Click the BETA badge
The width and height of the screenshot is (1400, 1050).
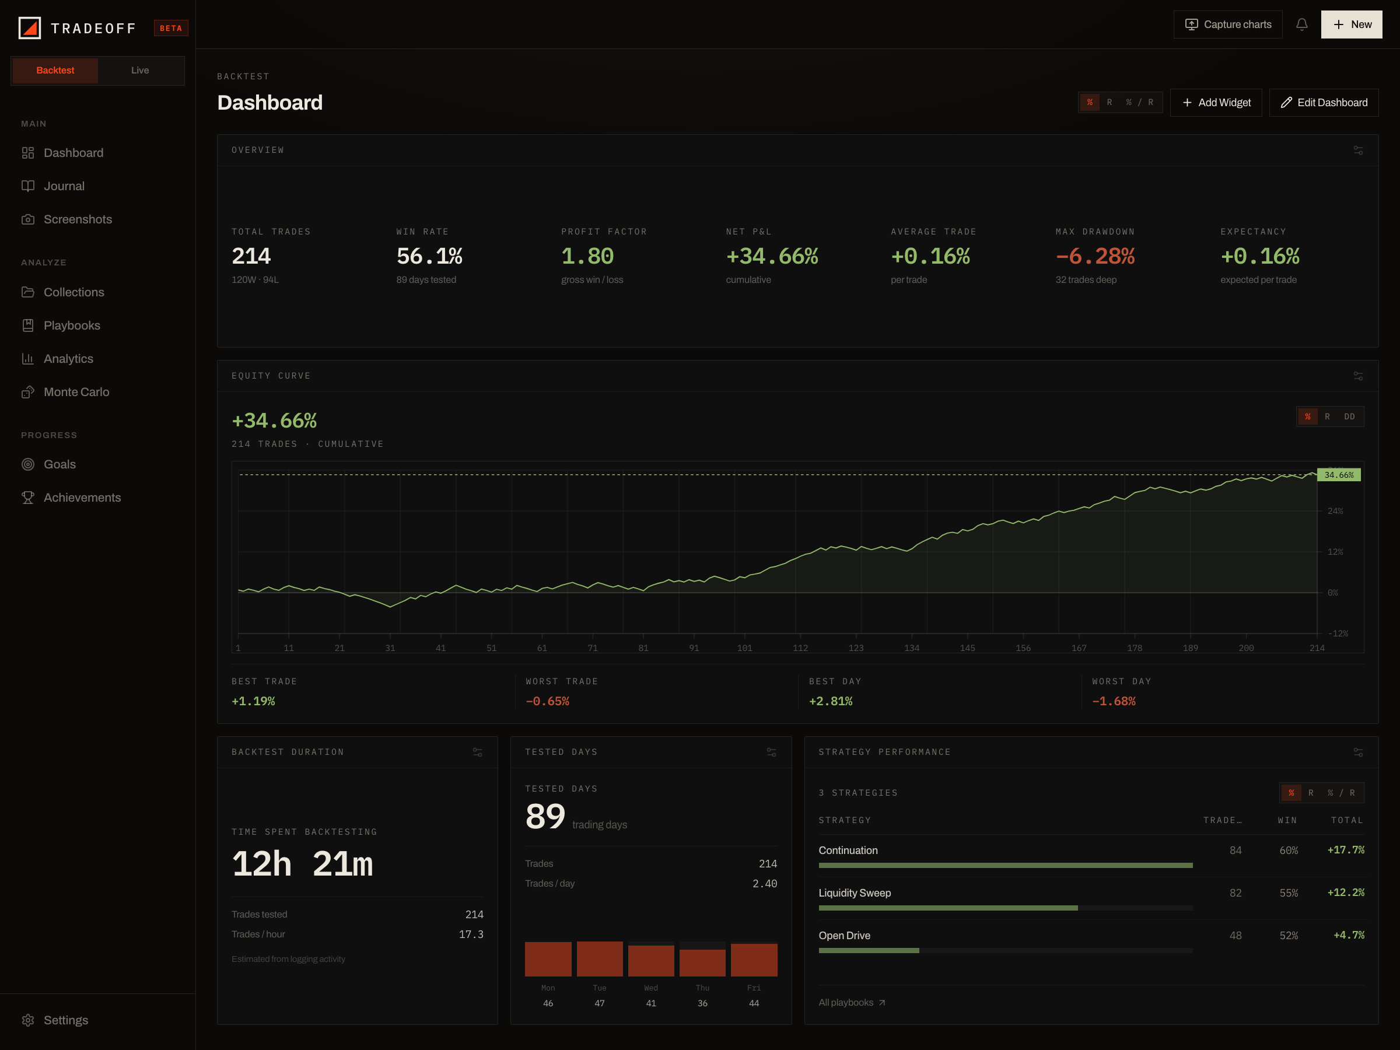click(171, 28)
